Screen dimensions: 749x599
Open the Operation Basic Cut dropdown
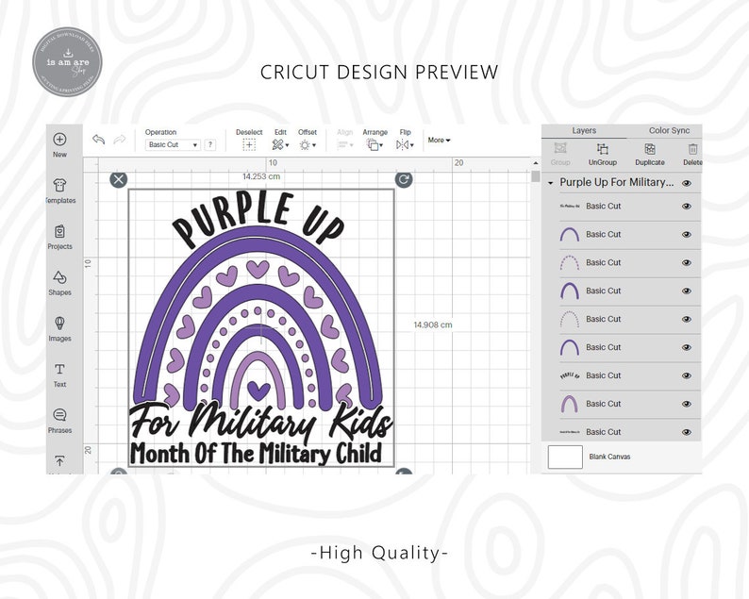click(x=173, y=144)
